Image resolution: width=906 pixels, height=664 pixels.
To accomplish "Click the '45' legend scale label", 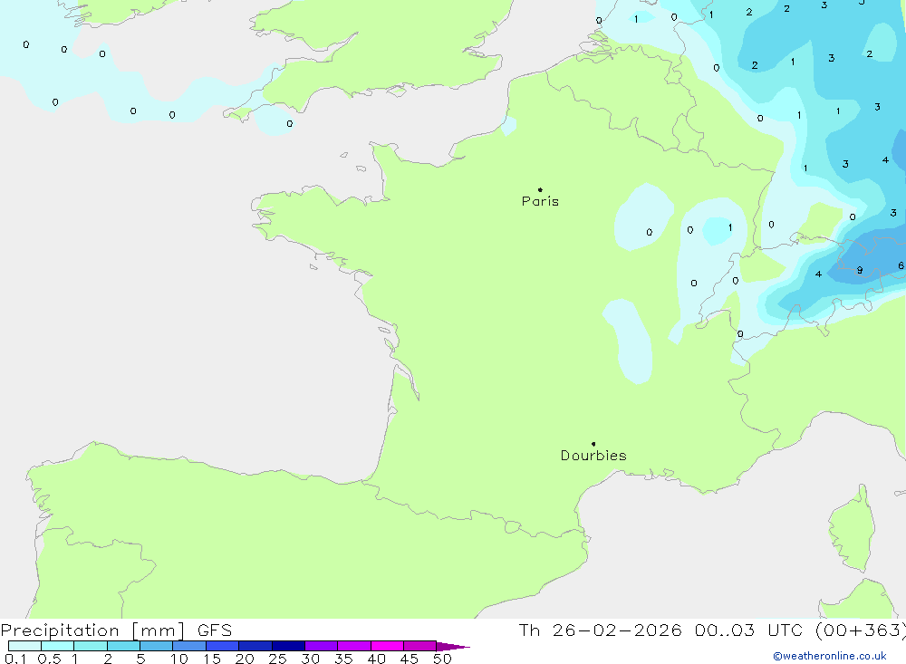I will pyautogui.click(x=410, y=659).
